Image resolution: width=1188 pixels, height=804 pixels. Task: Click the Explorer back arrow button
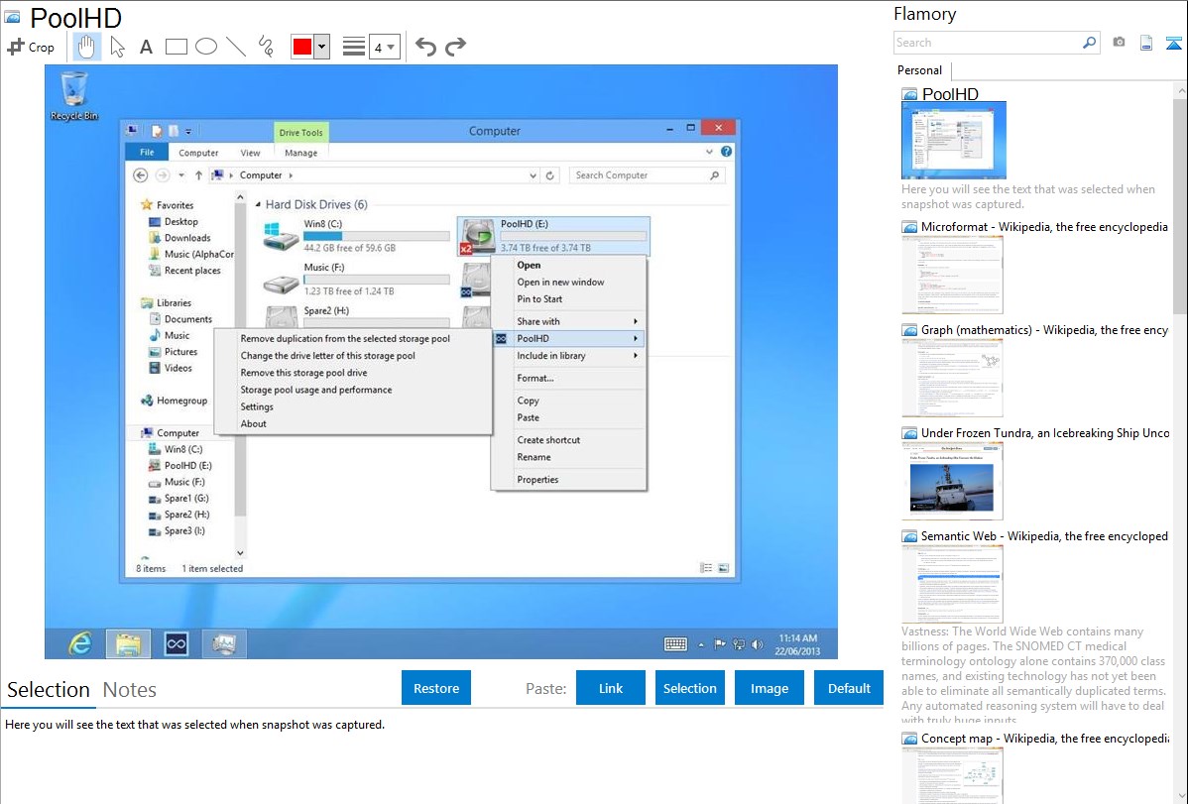(140, 175)
